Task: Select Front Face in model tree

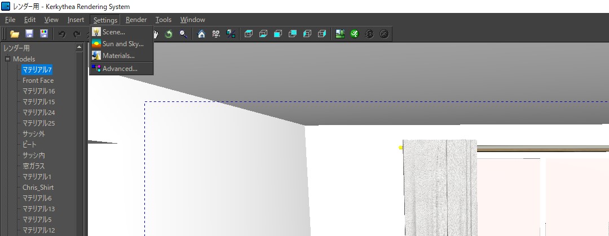Action: pos(38,81)
